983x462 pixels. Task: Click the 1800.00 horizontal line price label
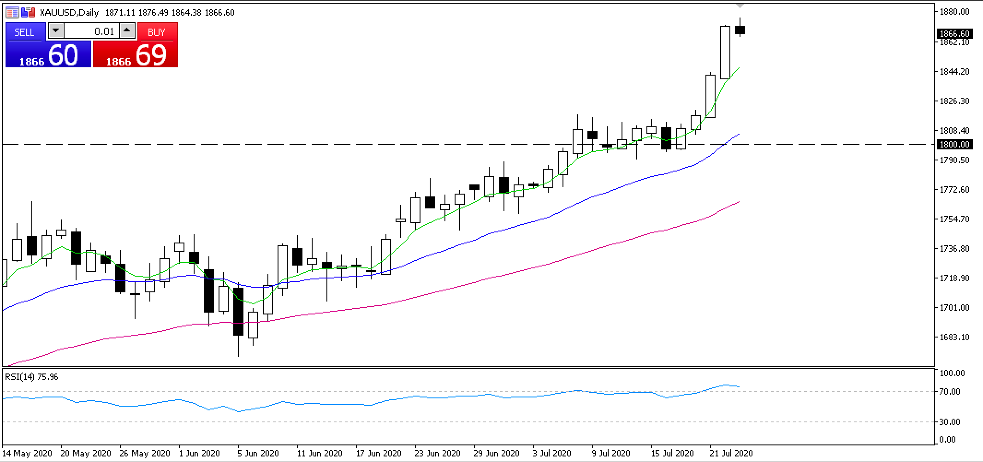pos(954,144)
